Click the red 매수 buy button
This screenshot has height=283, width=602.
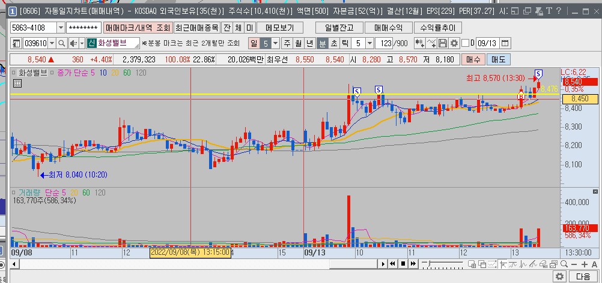[x=473, y=59]
